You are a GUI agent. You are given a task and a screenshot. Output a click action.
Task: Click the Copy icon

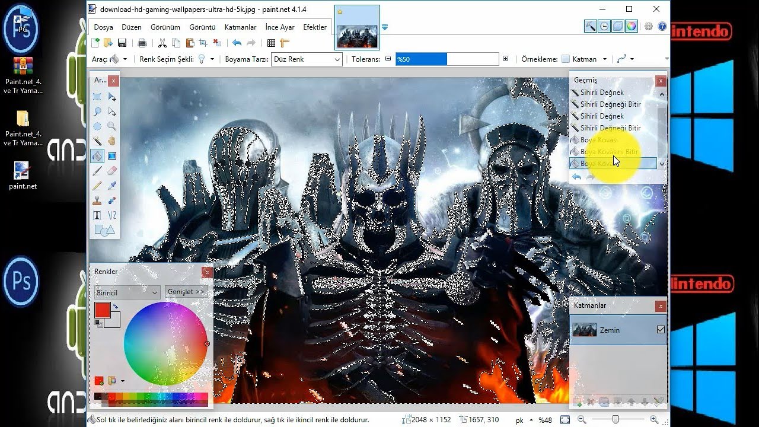click(x=176, y=43)
